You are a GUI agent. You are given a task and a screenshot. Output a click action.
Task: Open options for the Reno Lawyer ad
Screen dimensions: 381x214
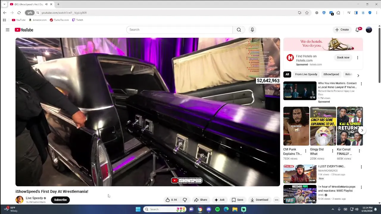pos(361,84)
